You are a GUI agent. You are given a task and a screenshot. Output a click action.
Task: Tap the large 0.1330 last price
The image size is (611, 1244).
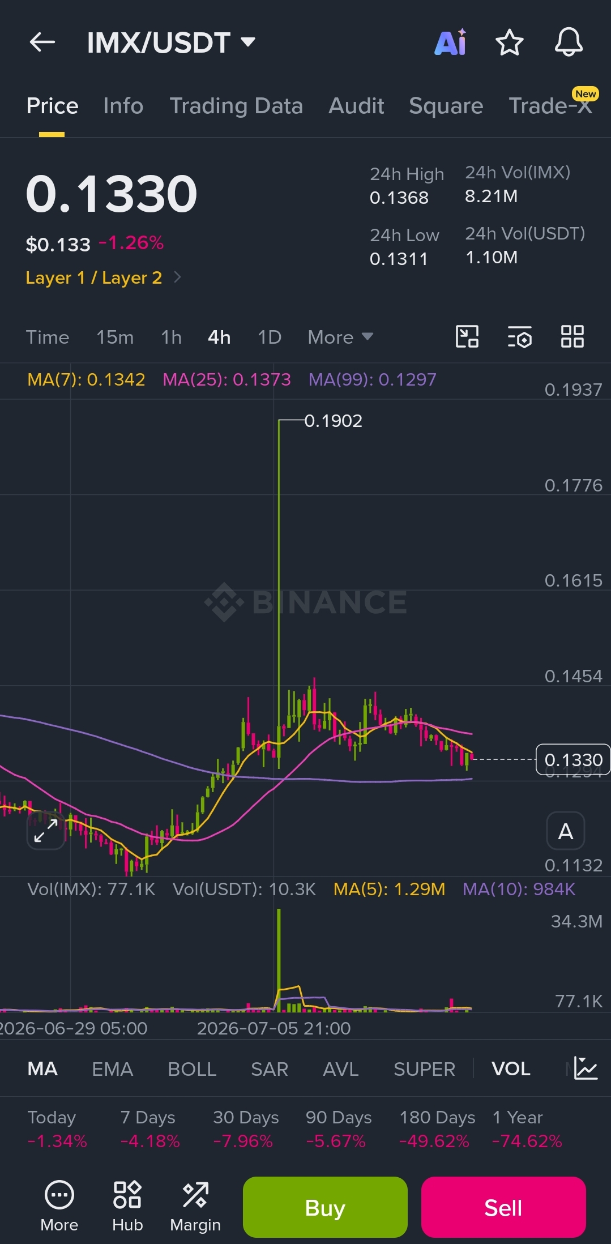click(112, 194)
